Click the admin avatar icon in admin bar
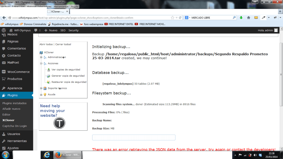The width and height of the screenshot is (283, 159). click(x=276, y=30)
